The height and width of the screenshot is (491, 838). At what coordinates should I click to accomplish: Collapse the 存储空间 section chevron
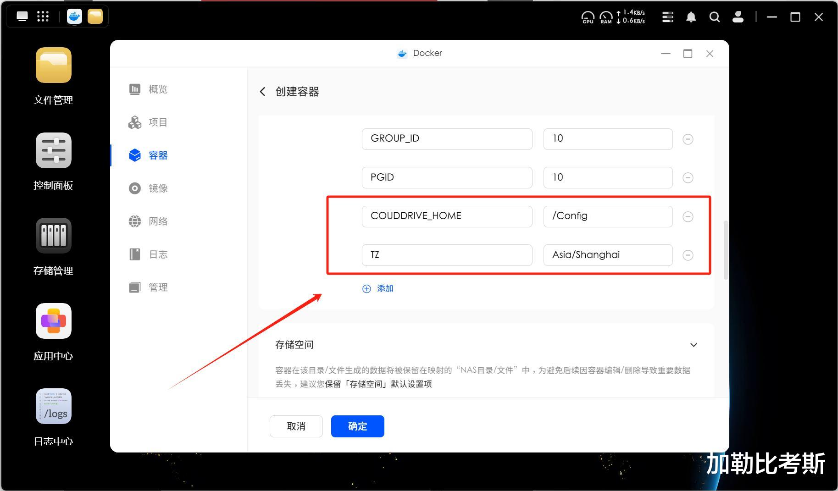(x=694, y=345)
